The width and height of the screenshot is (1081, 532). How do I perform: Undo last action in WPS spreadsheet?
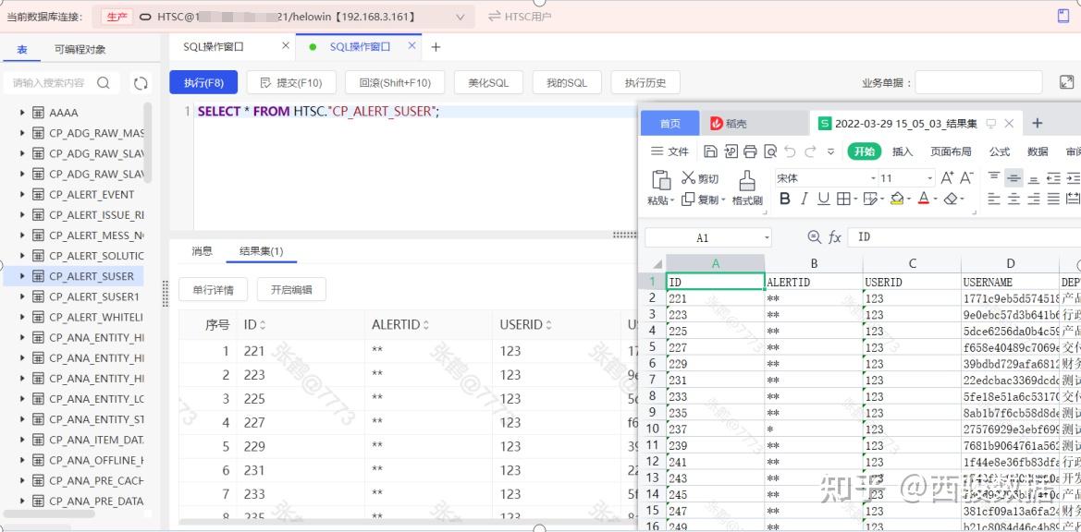pyautogui.click(x=790, y=151)
